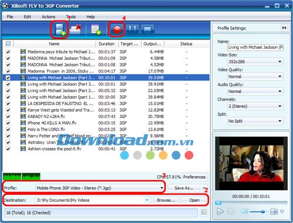The height and width of the screenshot is (223, 293).
Task: Open the snapshot options arrow beside camera
Action: pos(282,211)
